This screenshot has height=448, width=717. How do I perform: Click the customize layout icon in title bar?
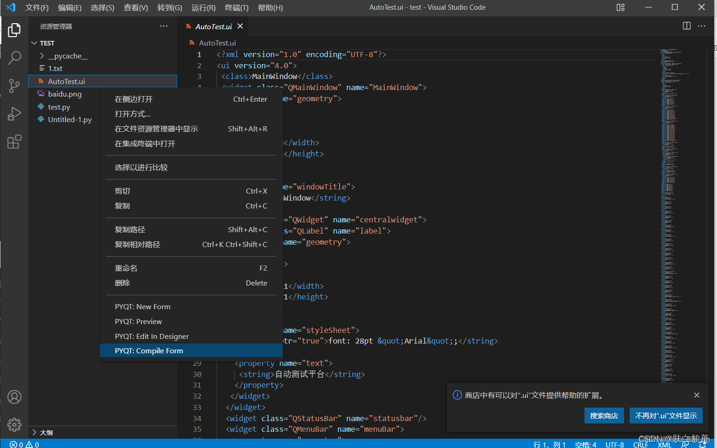pos(620,7)
